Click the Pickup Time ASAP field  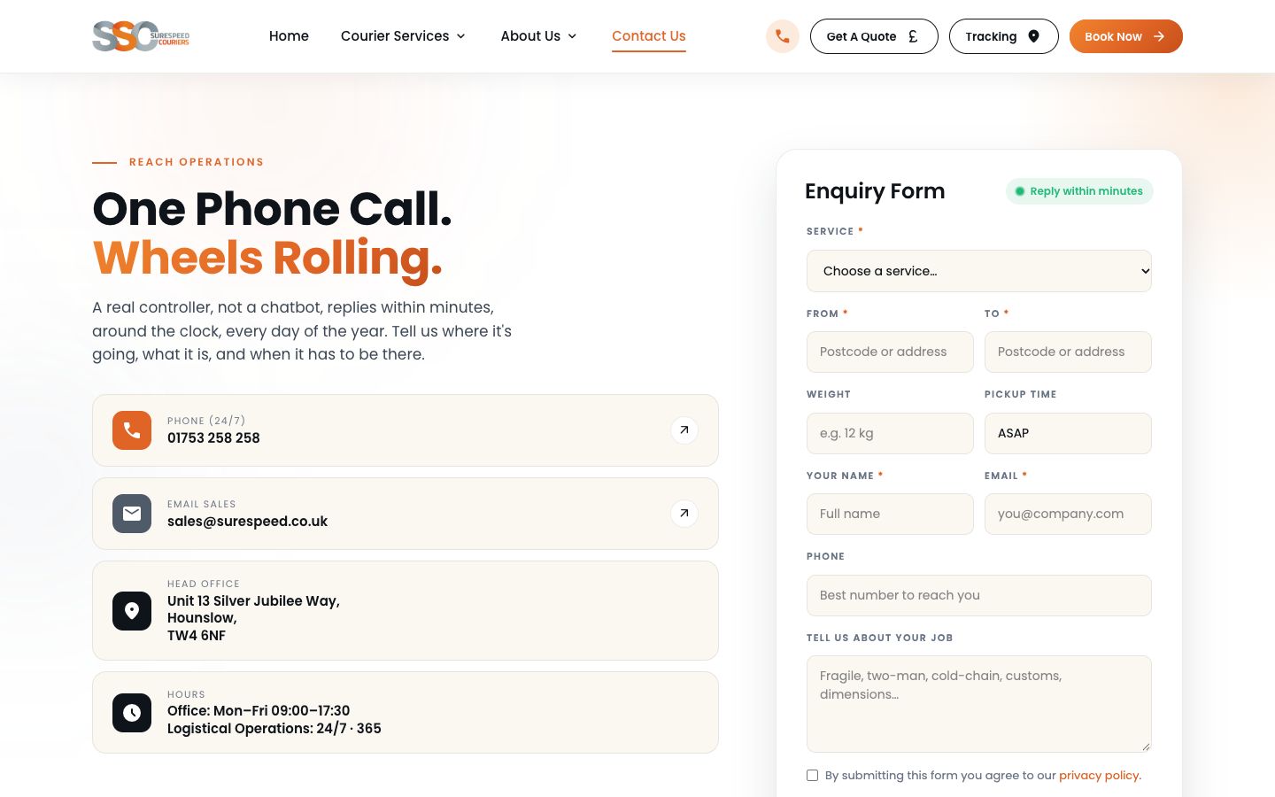pos(1068,434)
